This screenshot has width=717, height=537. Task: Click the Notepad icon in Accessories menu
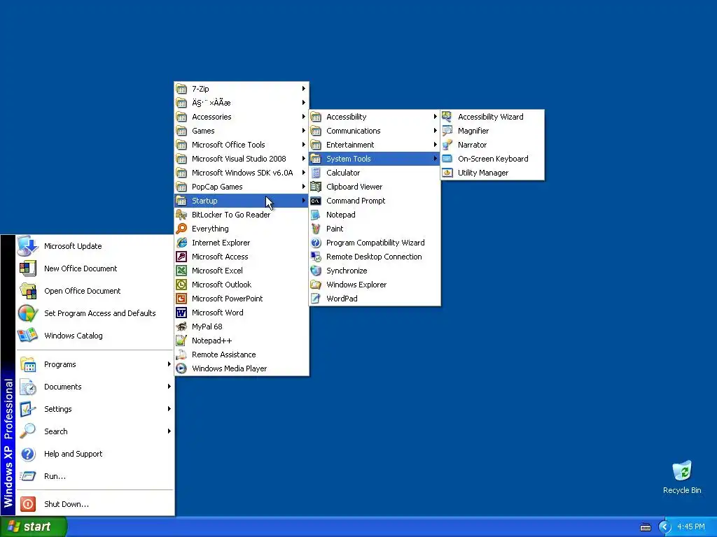pyautogui.click(x=316, y=215)
